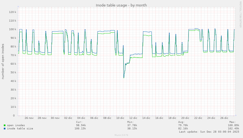Image resolution: width=243 pixels, height=138 pixels.
Task: Click the '26 dic' date label
Action: pos(224,118)
